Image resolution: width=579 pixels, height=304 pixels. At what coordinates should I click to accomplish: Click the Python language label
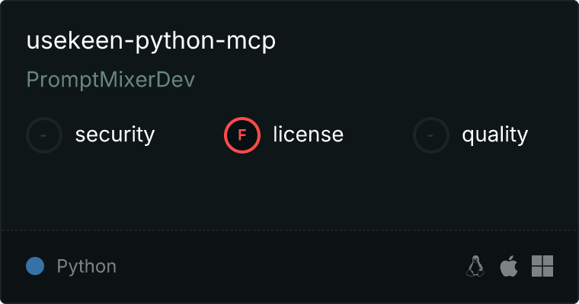[87, 267]
